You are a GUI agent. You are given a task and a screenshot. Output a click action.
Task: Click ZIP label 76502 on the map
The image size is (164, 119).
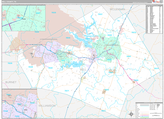coord(109,60)
